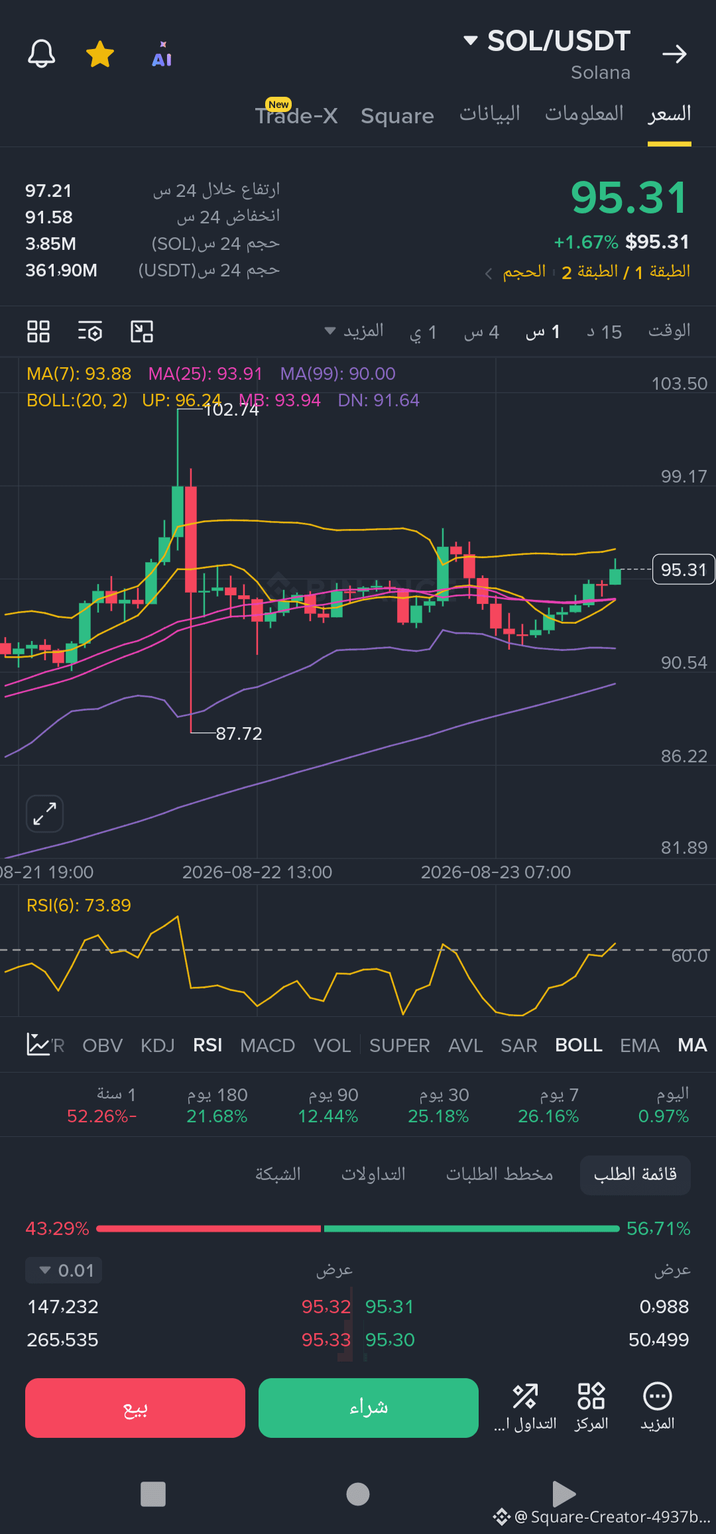Image resolution: width=716 pixels, height=1534 pixels.
Task: Expand the المزيد timeframe dropdown
Action: click(x=354, y=331)
